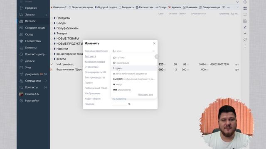Close the Изменить dialog
This screenshot has width=266, height=149.
tap(154, 43)
